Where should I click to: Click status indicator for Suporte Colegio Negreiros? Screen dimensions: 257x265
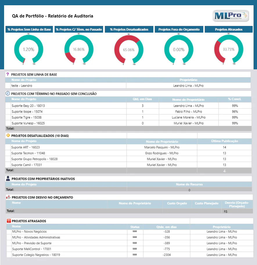135,255
